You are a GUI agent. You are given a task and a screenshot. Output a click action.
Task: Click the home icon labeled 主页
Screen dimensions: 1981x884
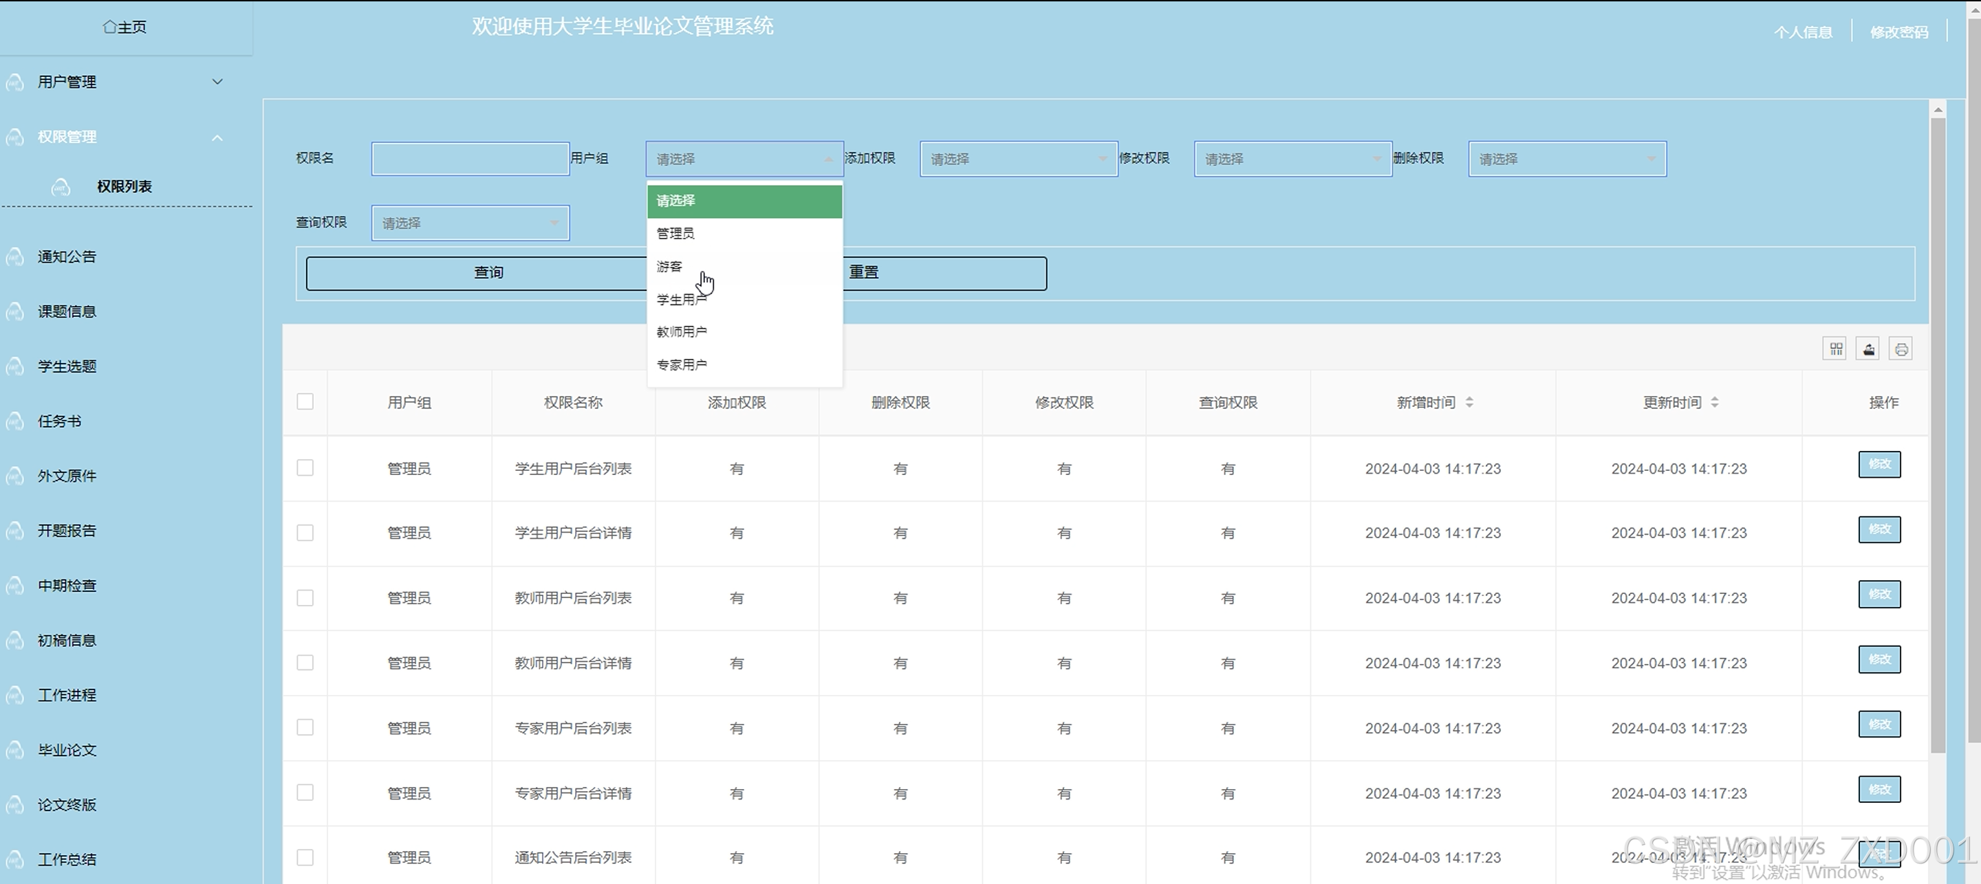110,27
